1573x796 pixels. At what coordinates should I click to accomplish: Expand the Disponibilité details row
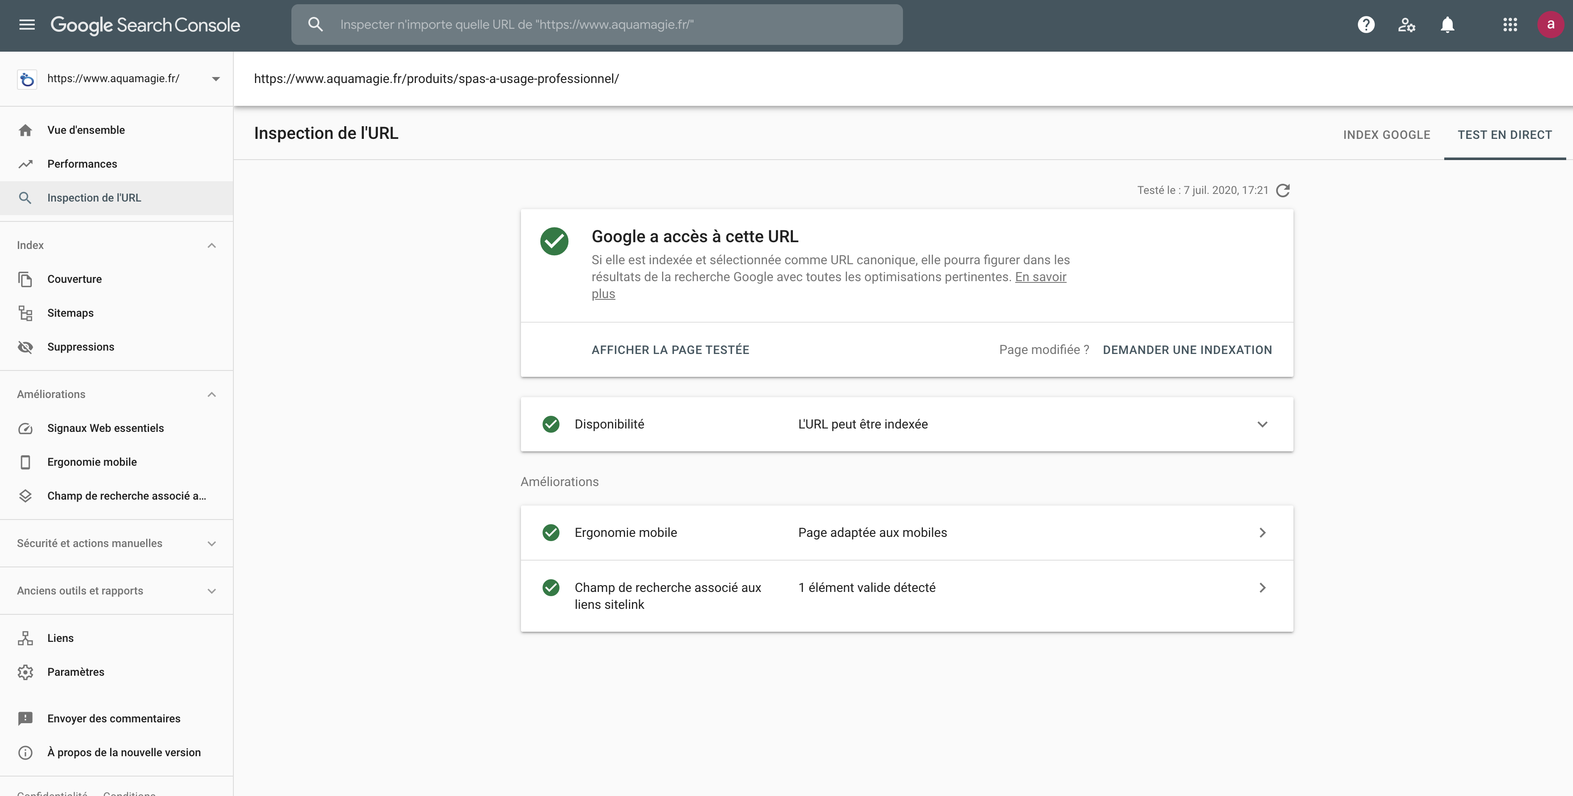(x=1262, y=424)
